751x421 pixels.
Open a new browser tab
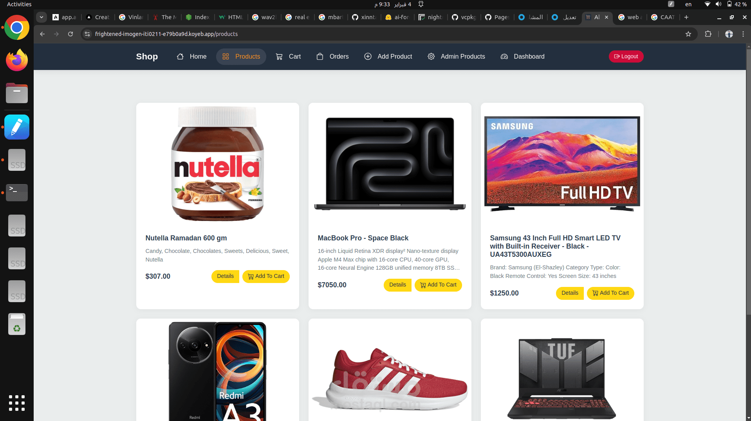pyautogui.click(x=686, y=17)
